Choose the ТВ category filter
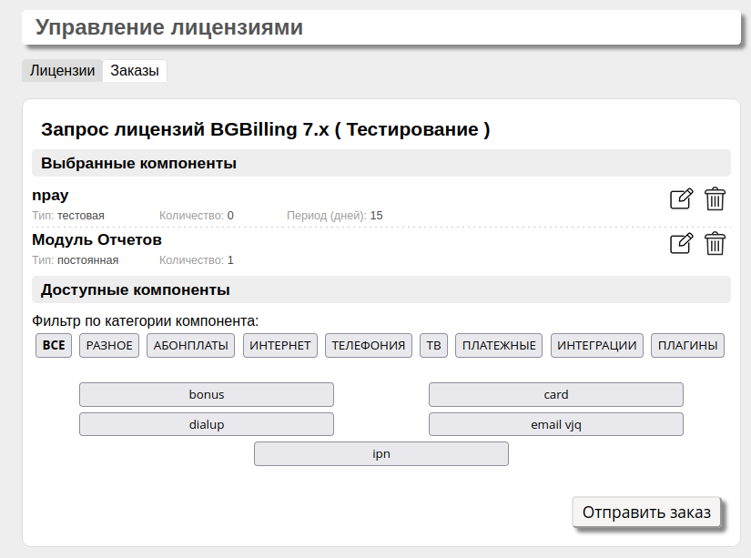 coord(433,346)
